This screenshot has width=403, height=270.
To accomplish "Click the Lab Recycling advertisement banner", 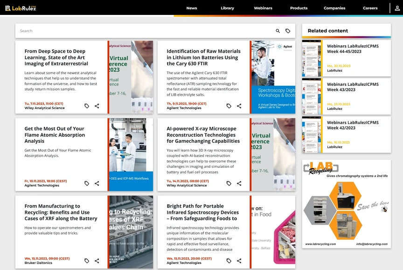I will [347, 204].
